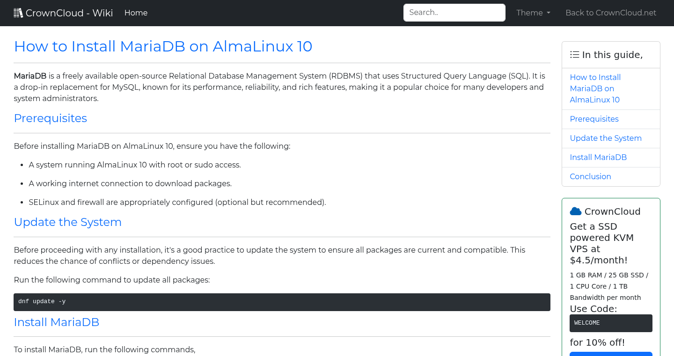
Task: Click the list icon next to 'In this guide,'
Action: (574, 54)
